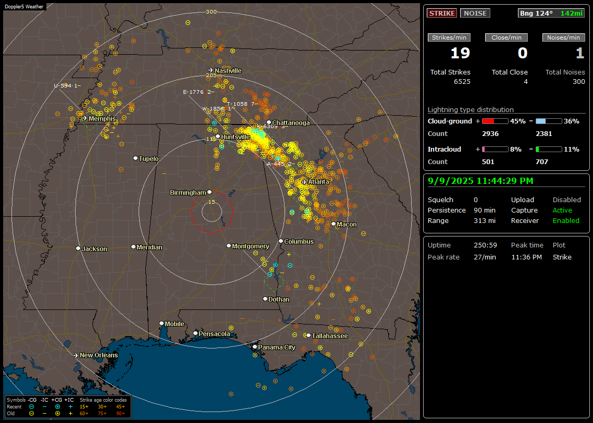Click the NOISE indicator button
Viewport: 593px width, 423px height.
(x=475, y=13)
